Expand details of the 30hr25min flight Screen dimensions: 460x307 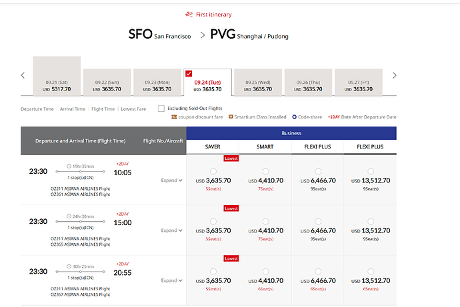pyautogui.click(x=171, y=280)
